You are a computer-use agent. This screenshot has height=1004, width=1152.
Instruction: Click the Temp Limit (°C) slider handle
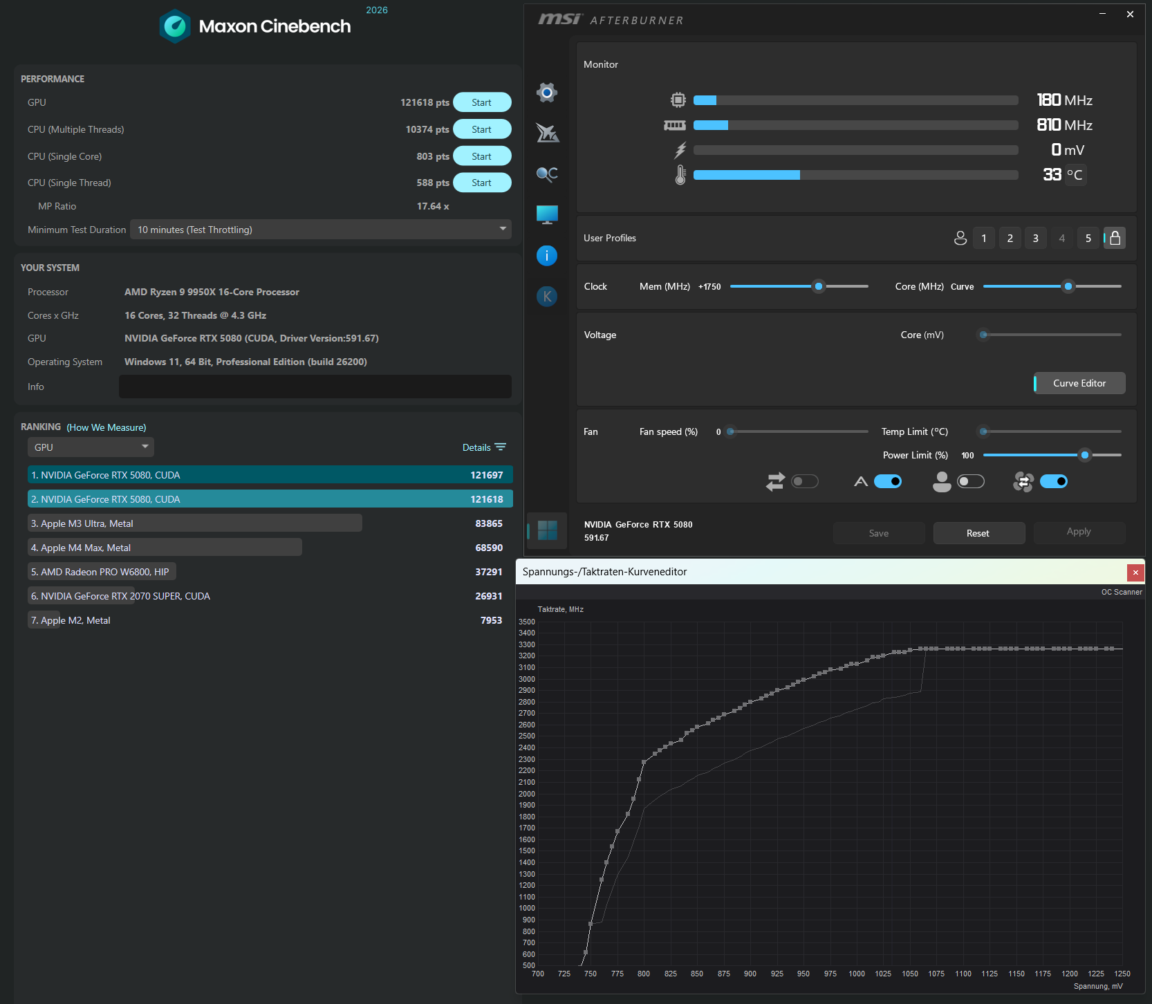[x=983, y=431]
